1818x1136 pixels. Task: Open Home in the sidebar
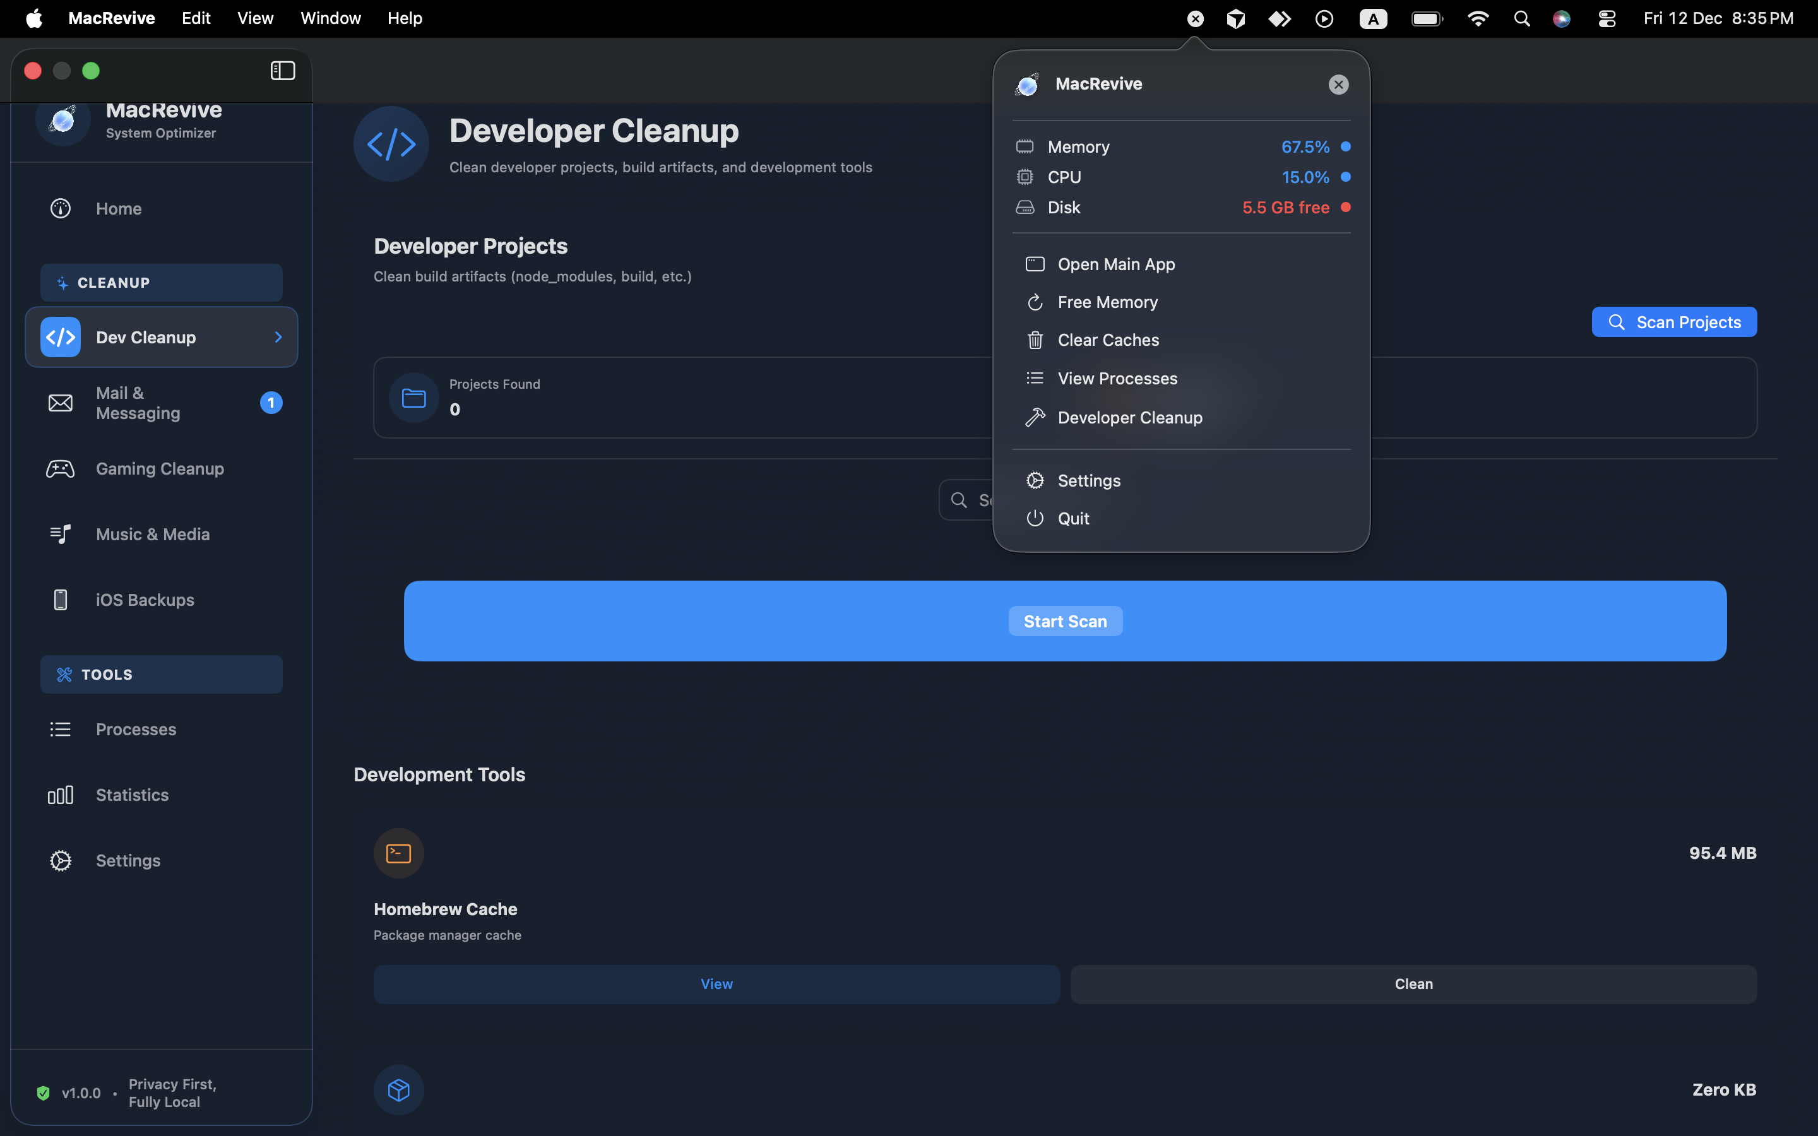coord(118,208)
